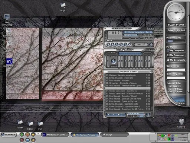Click the playlist Misc options button
The width and height of the screenshot is (190, 143).
click(124, 115)
